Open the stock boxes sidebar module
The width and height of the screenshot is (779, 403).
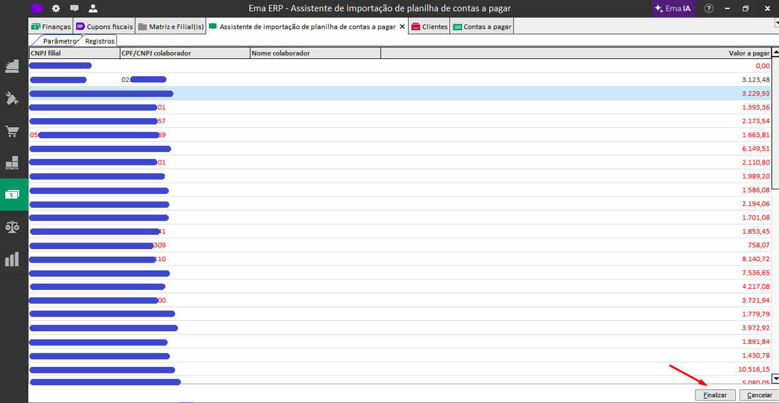pyautogui.click(x=12, y=162)
